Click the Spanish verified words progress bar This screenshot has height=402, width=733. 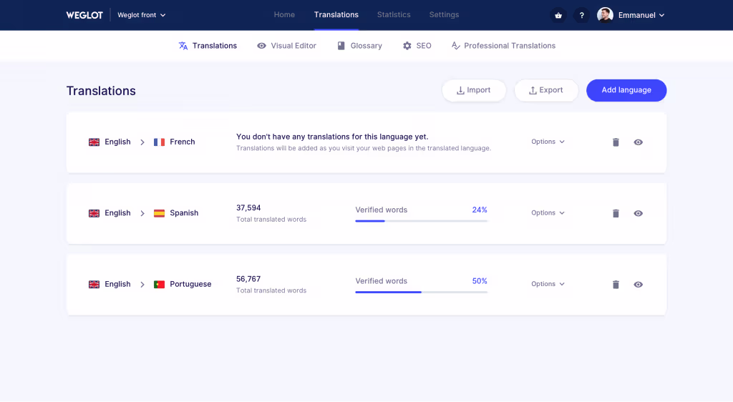click(421, 221)
